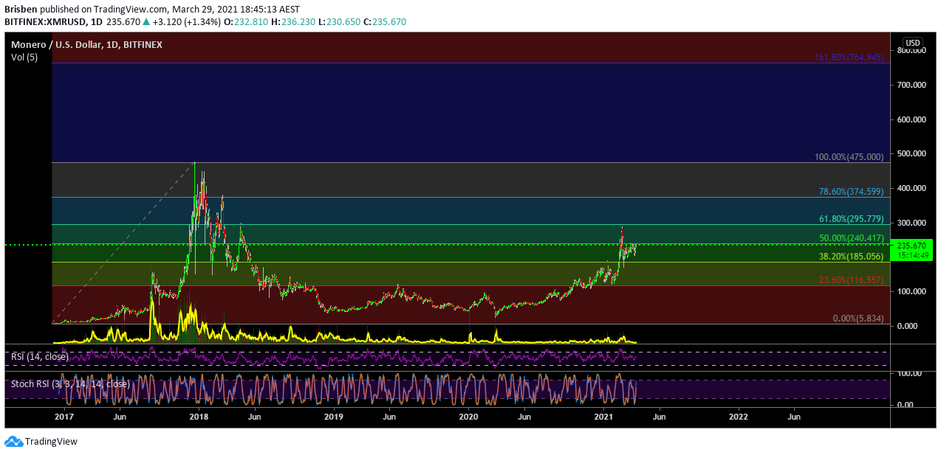Open the RSI (14, close) indicator legend
Image resolution: width=941 pixels, height=455 pixels.
[40, 356]
